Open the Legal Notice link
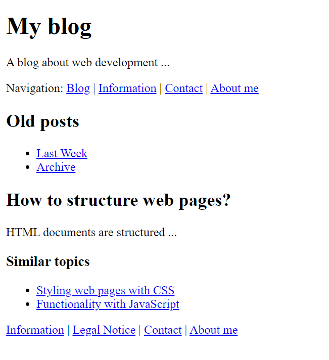329x360 pixels. [x=104, y=330]
